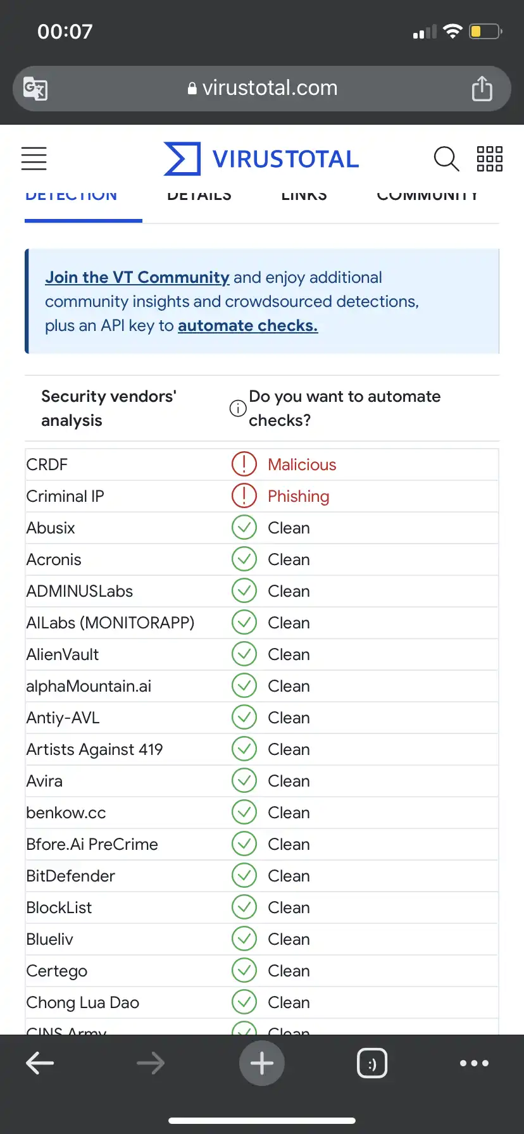
Task: Tap the cellular signal bars
Action: tap(425, 32)
